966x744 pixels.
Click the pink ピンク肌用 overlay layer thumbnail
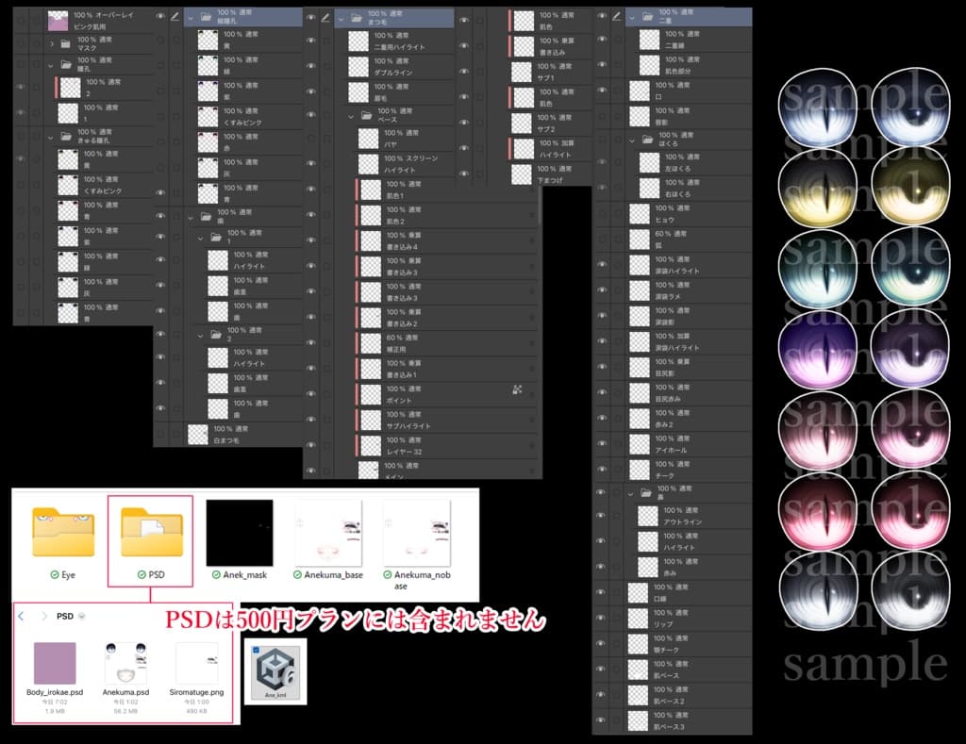[x=58, y=21]
